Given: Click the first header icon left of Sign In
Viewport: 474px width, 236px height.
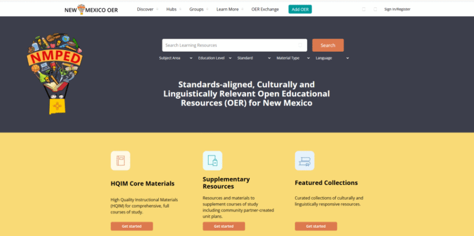Looking at the screenshot, I should 364,9.
